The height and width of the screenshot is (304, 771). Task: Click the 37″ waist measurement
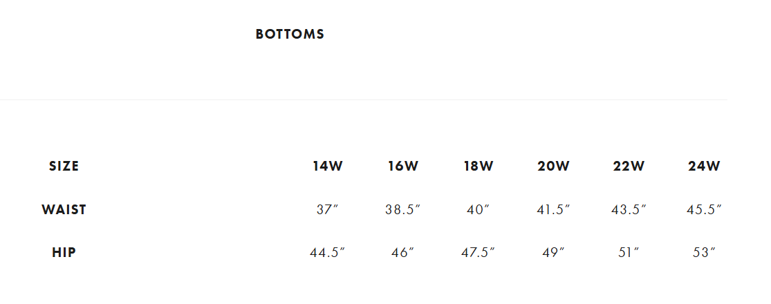tap(327, 210)
